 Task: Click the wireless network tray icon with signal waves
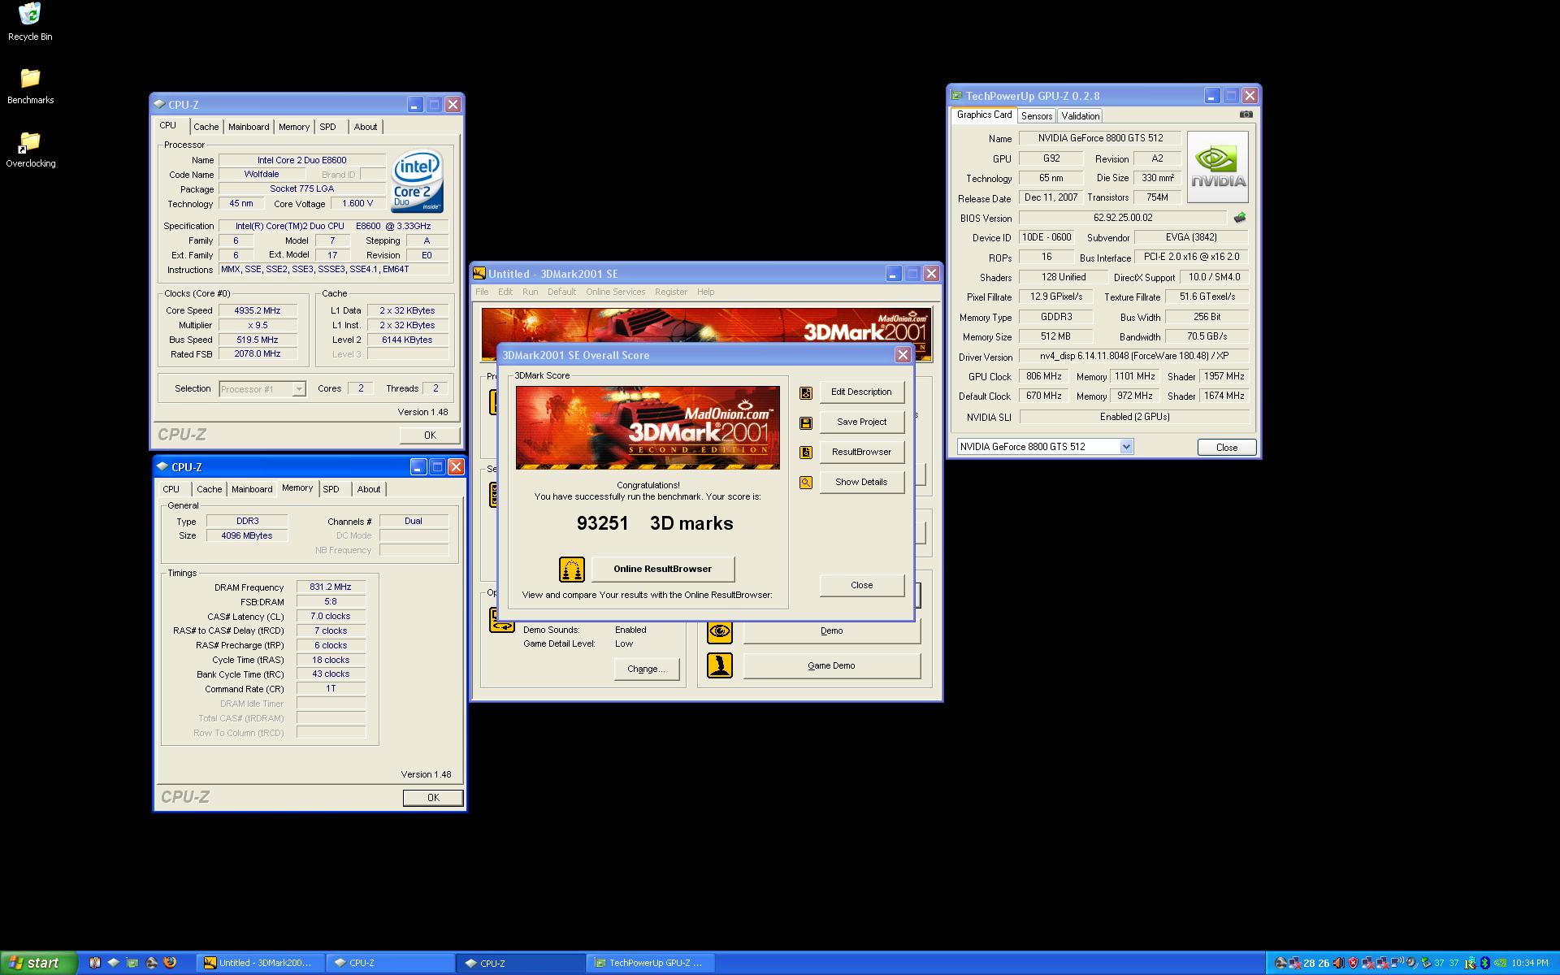coord(1397,962)
